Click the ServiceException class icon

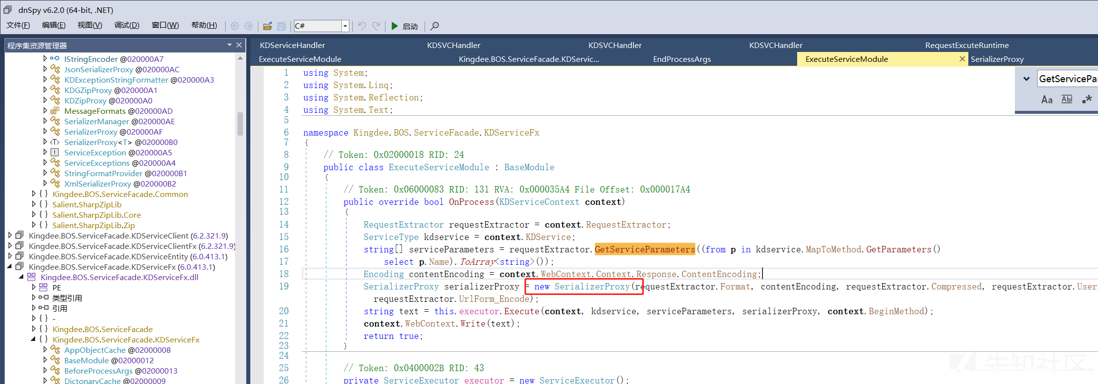55,152
